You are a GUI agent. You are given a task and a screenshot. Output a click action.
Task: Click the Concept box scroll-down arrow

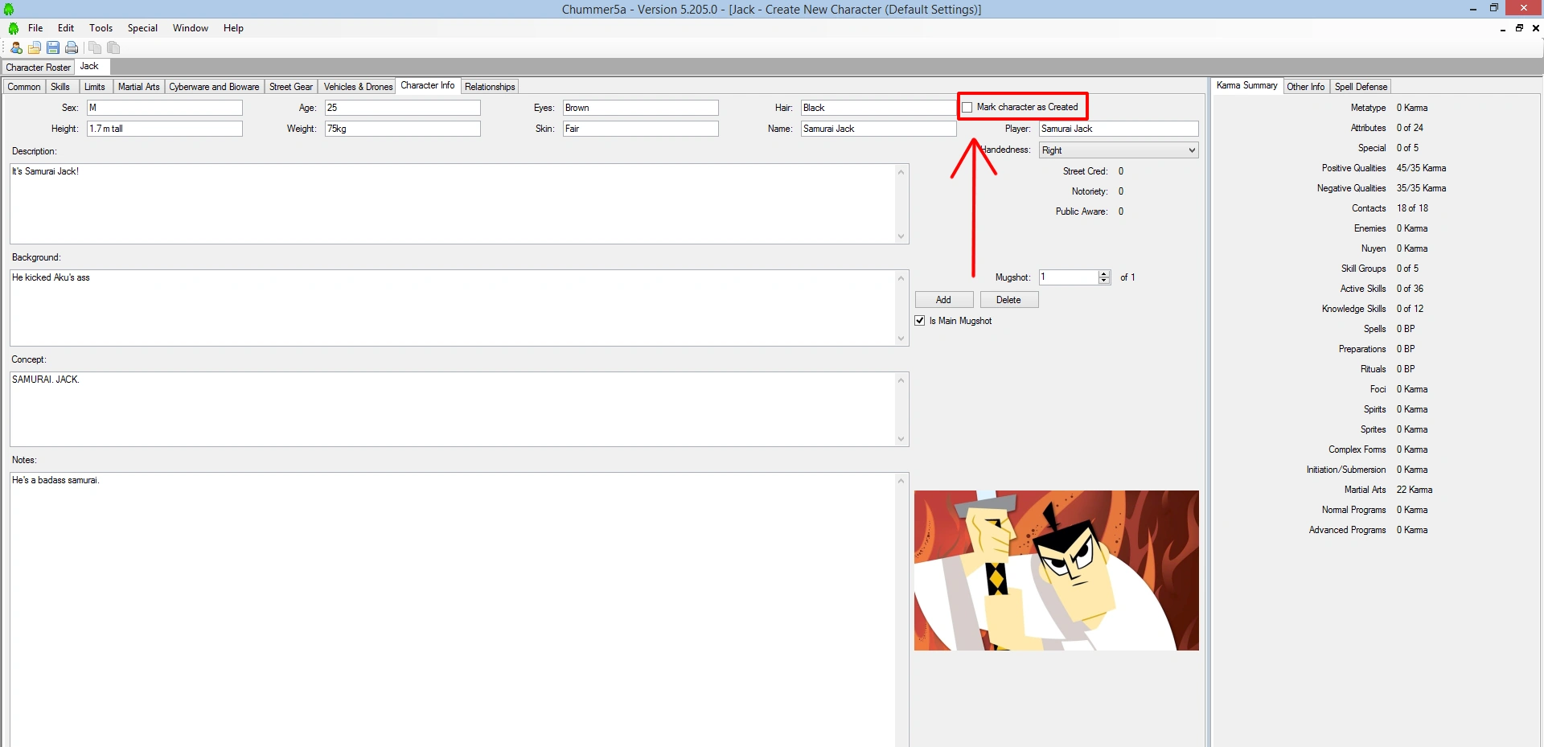[901, 439]
